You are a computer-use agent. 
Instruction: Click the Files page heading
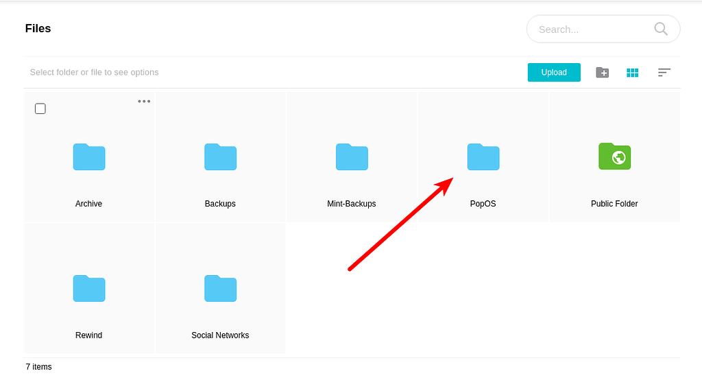(x=38, y=29)
